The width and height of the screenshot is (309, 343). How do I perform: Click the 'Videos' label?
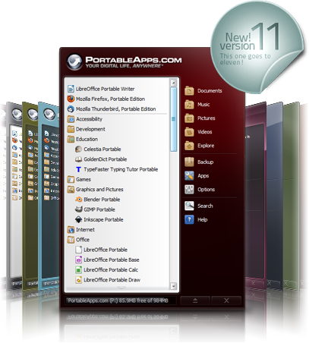coord(205,132)
